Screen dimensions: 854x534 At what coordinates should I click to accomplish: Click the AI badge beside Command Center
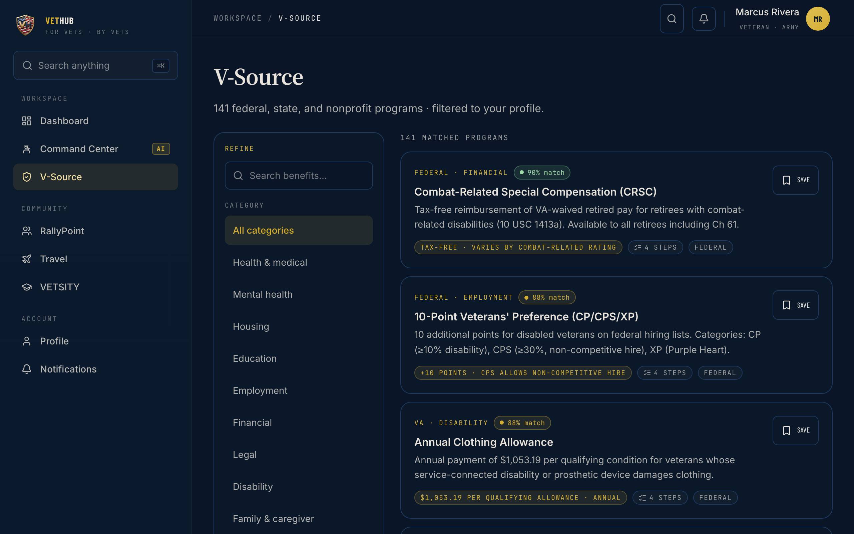161,149
